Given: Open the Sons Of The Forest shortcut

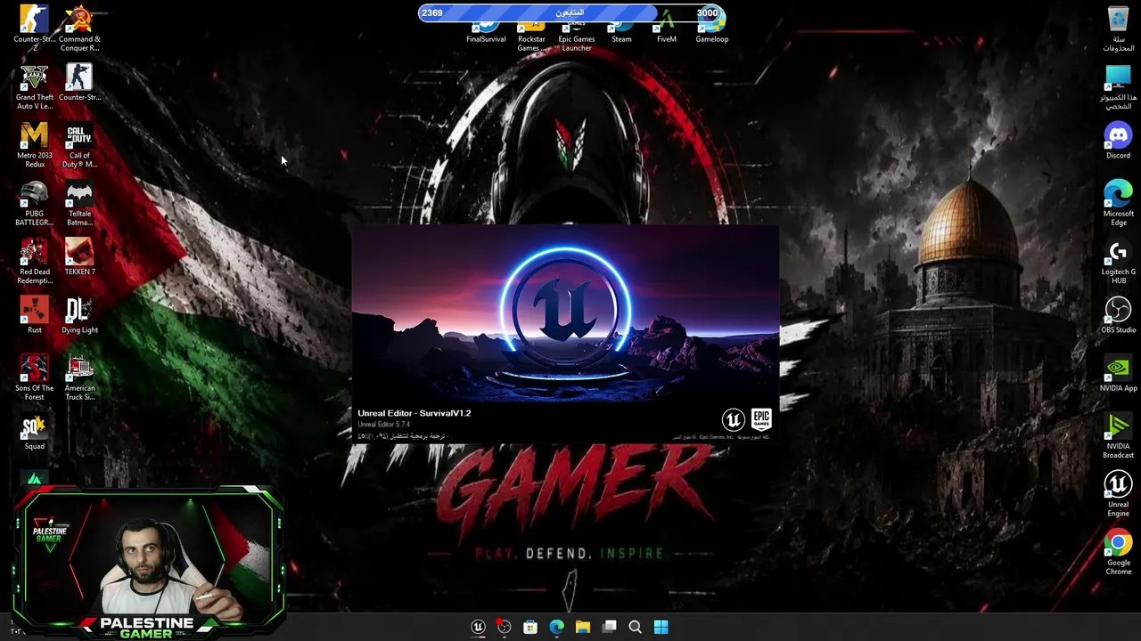Looking at the screenshot, I should click(34, 377).
